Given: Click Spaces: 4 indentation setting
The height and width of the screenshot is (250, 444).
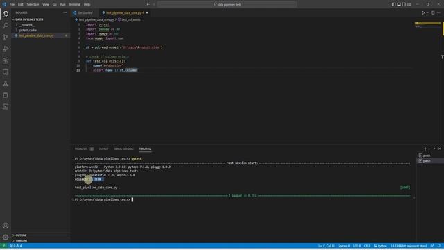Looking at the screenshot, I should [344, 246].
